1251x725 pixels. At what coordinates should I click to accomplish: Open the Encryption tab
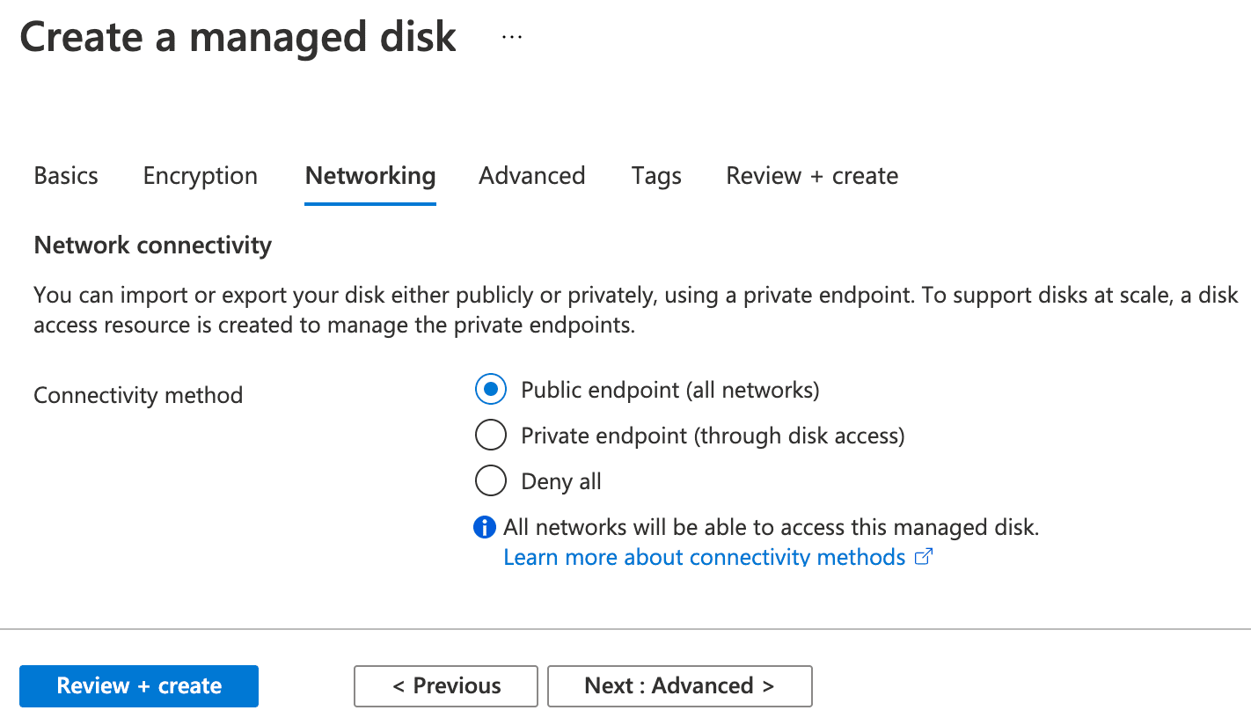tap(200, 175)
